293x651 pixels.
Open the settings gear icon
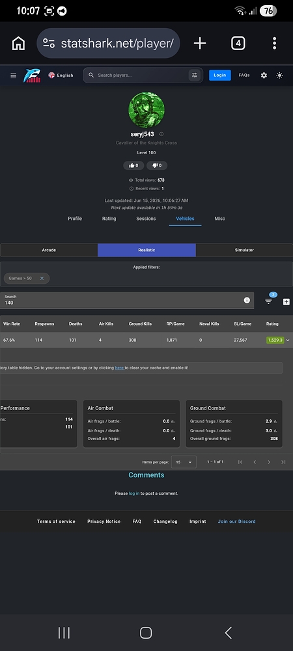(264, 76)
